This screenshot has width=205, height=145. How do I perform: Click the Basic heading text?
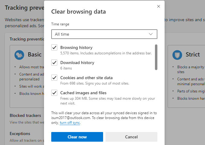coord(35,54)
